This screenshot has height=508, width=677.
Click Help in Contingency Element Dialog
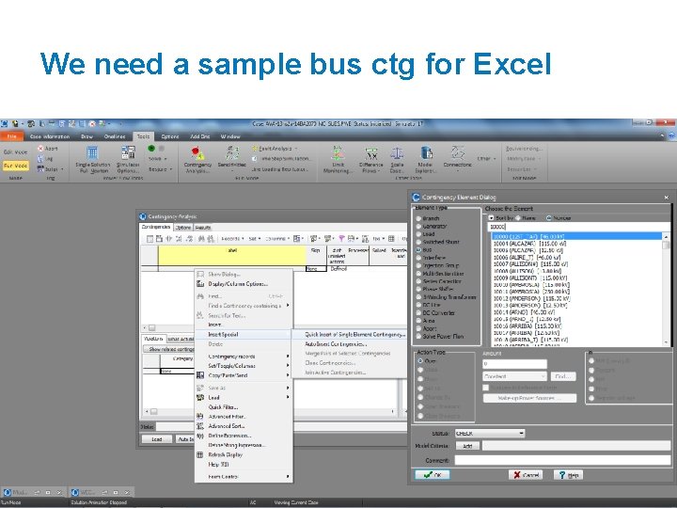pos(568,475)
